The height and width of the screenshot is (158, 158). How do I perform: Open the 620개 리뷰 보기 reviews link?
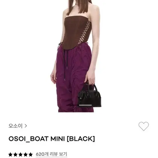(x=51, y=154)
